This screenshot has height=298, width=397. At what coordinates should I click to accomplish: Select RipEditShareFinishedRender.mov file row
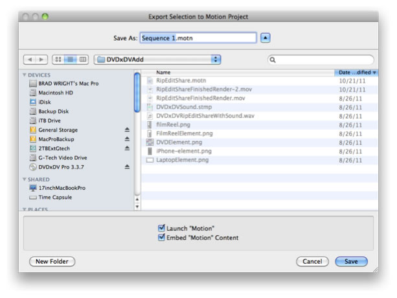(x=260, y=98)
